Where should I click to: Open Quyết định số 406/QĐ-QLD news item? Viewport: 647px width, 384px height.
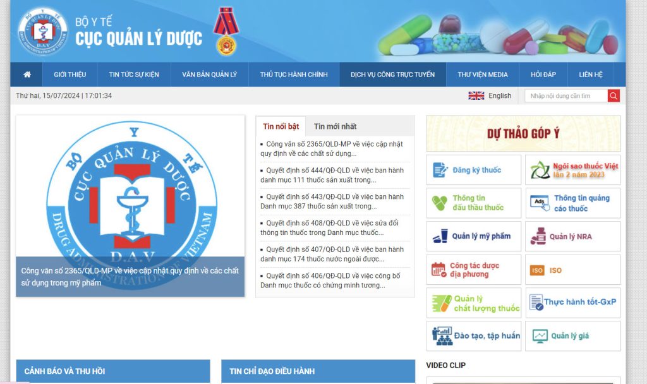(x=330, y=280)
